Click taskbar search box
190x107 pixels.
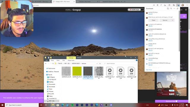click(22, 105)
